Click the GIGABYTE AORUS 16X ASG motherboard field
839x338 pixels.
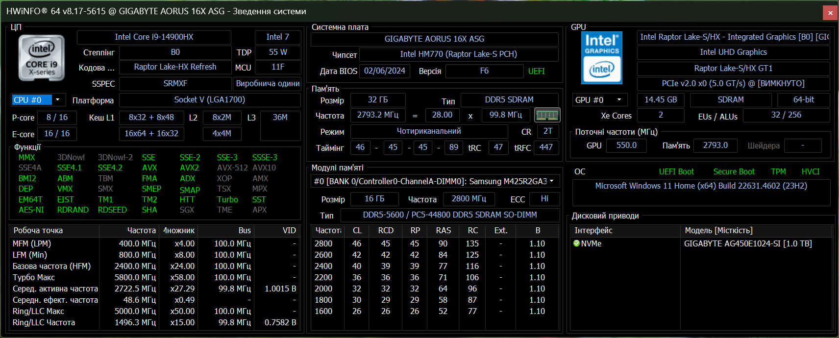[434, 39]
